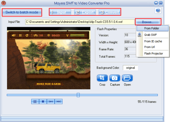
Task: Click More Free Games in preview
Action: [49, 84]
